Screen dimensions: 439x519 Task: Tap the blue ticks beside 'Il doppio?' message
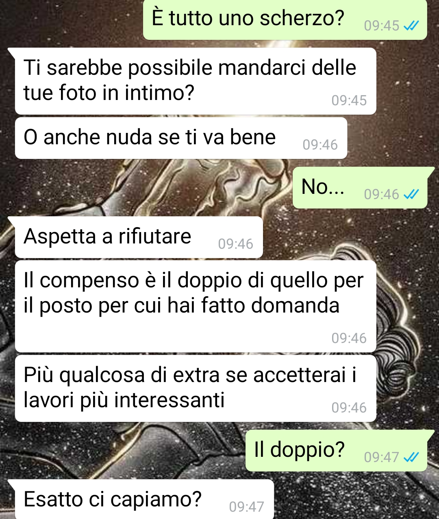[x=411, y=458]
